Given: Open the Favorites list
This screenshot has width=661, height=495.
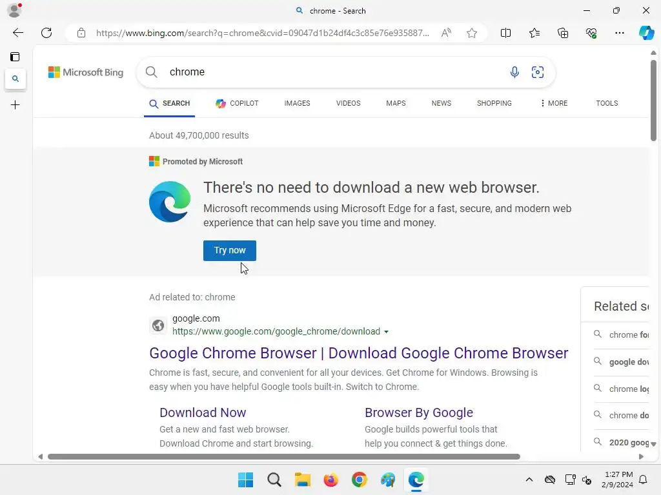Looking at the screenshot, I should pos(534,33).
